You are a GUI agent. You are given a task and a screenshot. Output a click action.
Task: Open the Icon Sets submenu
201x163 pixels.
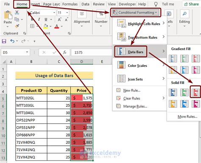click(140, 79)
